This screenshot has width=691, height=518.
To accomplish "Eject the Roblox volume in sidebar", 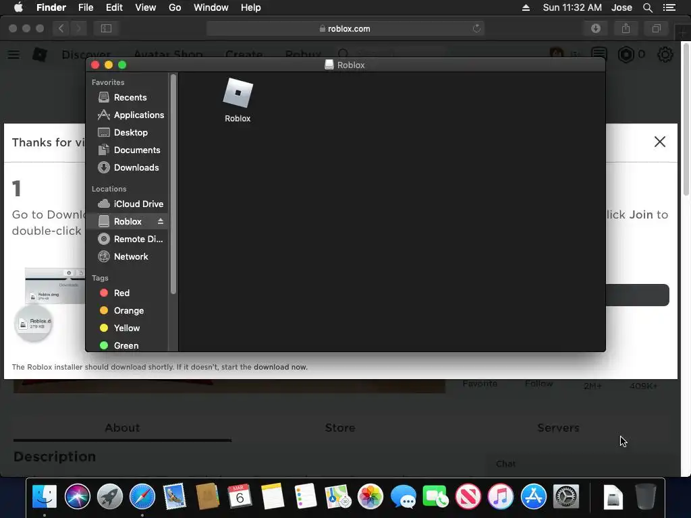I will 161,221.
